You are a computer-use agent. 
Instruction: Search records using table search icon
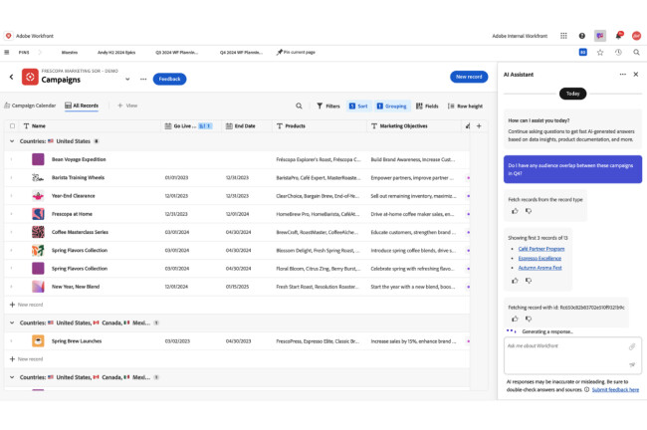[299, 107]
